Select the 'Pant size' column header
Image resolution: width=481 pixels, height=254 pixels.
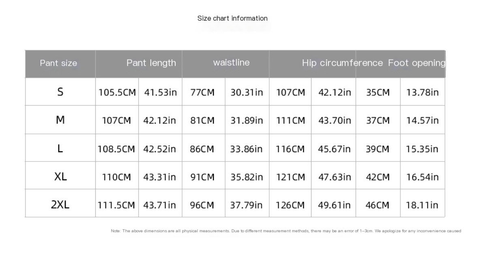point(58,63)
